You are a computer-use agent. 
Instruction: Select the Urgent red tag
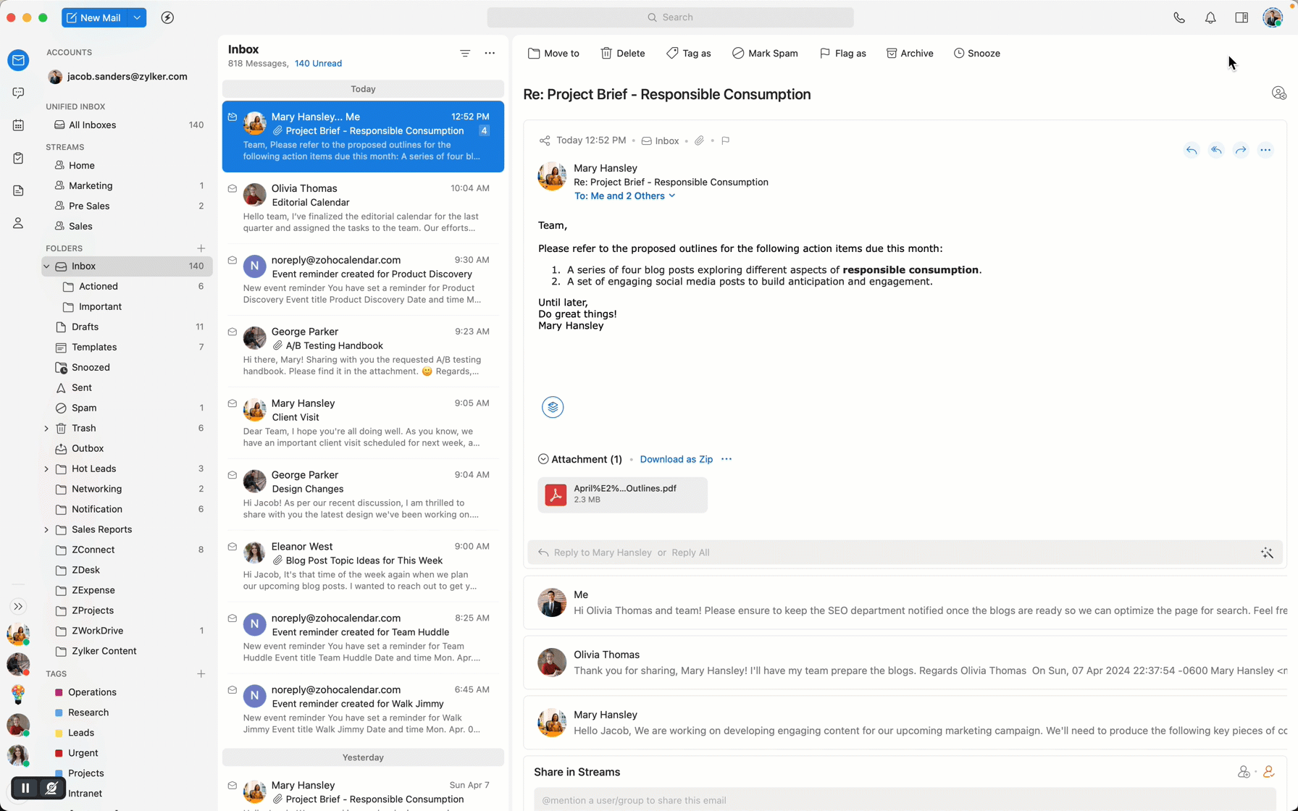point(59,754)
